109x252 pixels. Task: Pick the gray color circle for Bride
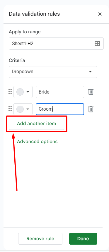coord(20,92)
